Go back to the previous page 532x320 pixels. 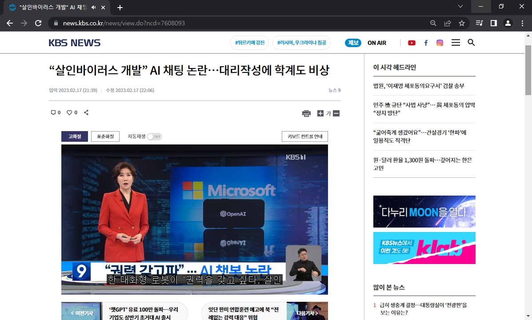point(10,23)
